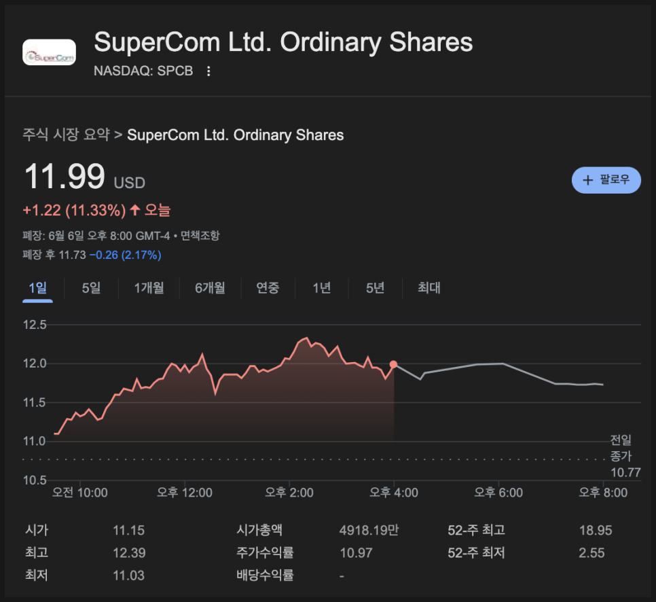Click the 12.5 y-axis label
This screenshot has width=656, height=602.
tap(35, 325)
